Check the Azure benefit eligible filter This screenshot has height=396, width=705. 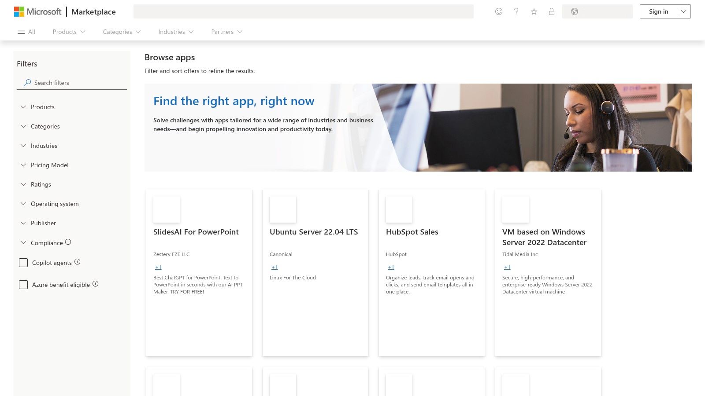pos(23,284)
